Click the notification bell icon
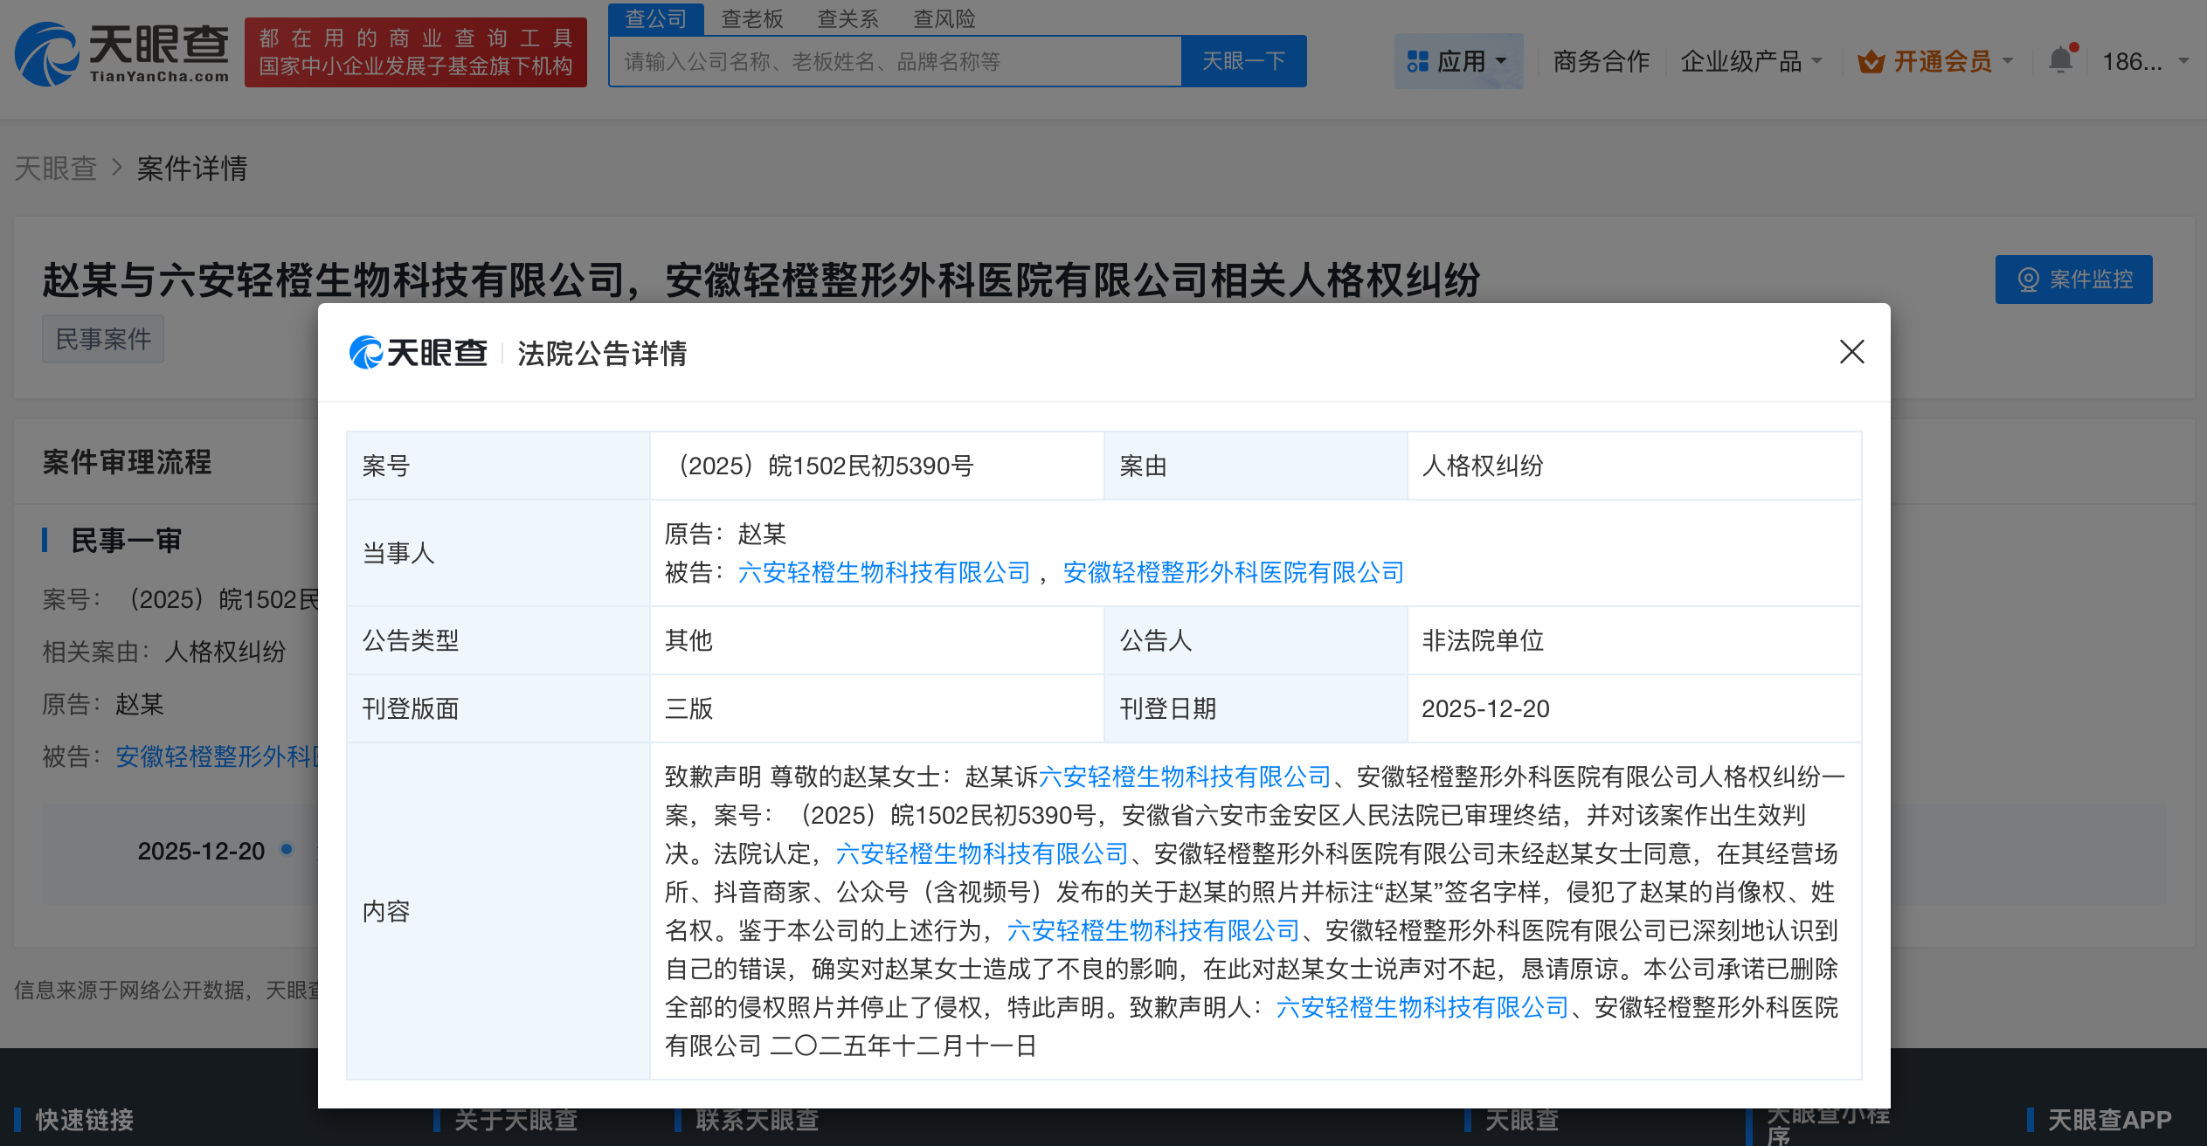 coord(2060,60)
